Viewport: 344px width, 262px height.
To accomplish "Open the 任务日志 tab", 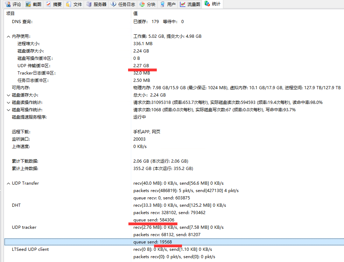I will [123, 5].
